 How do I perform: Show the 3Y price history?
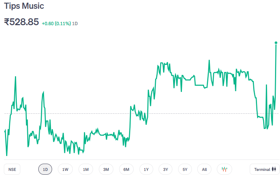(165, 169)
